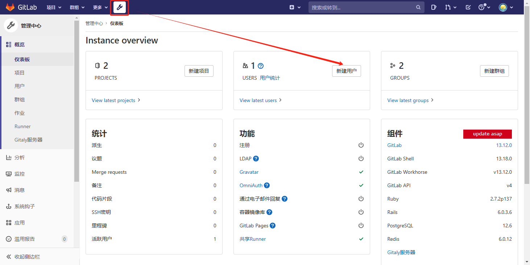Click the help icon next to LDAP
Image resolution: width=530 pixels, height=265 pixels.
point(256,159)
